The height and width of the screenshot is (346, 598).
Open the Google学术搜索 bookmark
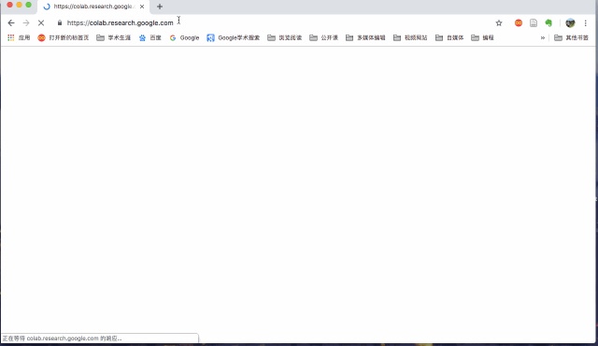click(233, 37)
